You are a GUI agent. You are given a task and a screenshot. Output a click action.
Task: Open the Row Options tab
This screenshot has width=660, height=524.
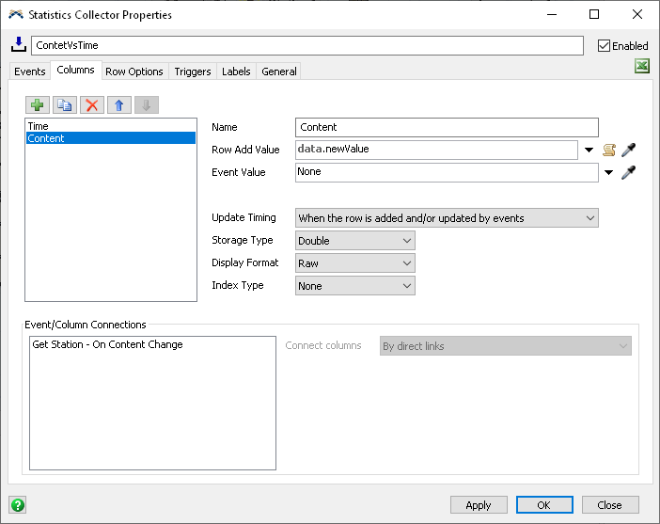click(134, 71)
